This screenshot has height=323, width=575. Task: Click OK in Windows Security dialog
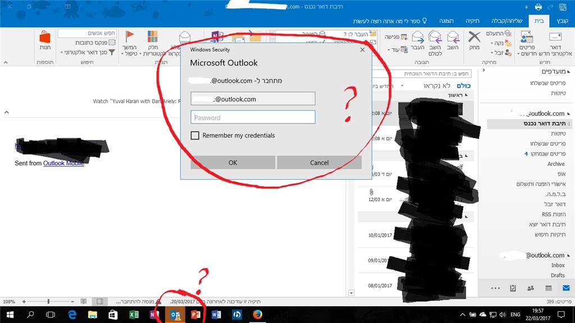(x=233, y=162)
